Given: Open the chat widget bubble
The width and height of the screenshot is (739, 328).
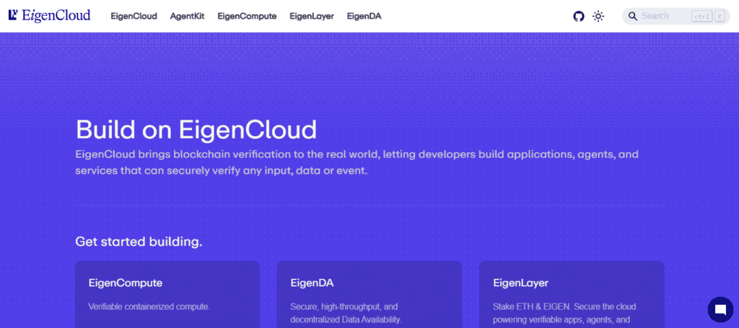Looking at the screenshot, I should pos(720,309).
